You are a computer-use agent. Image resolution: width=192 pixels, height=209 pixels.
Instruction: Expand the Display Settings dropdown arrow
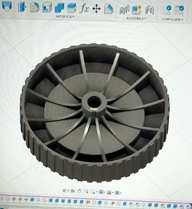[105, 192]
